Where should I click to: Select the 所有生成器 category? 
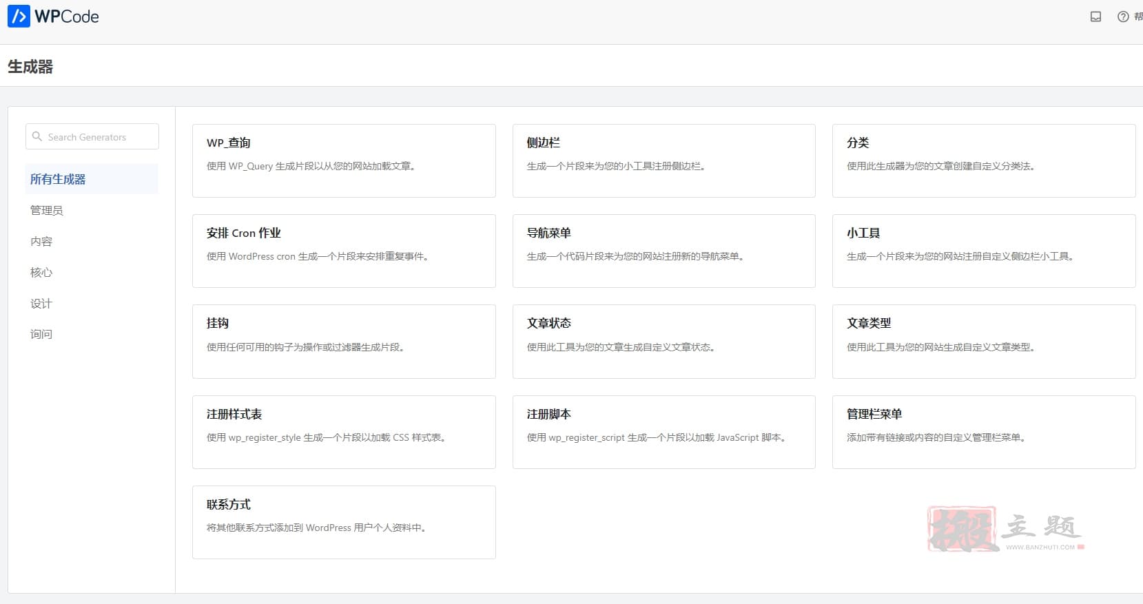point(91,179)
